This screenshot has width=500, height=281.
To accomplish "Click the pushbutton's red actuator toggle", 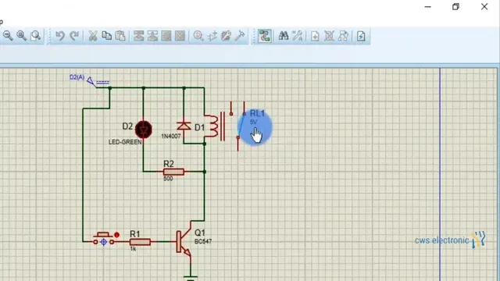I will pyautogui.click(x=116, y=235).
